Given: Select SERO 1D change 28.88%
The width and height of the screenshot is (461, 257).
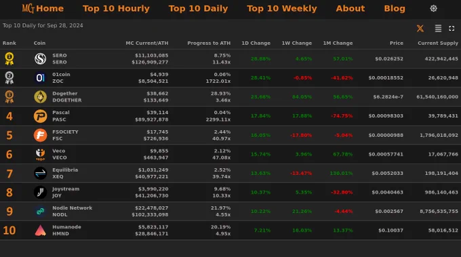Looking at the screenshot, I should click(x=260, y=59).
